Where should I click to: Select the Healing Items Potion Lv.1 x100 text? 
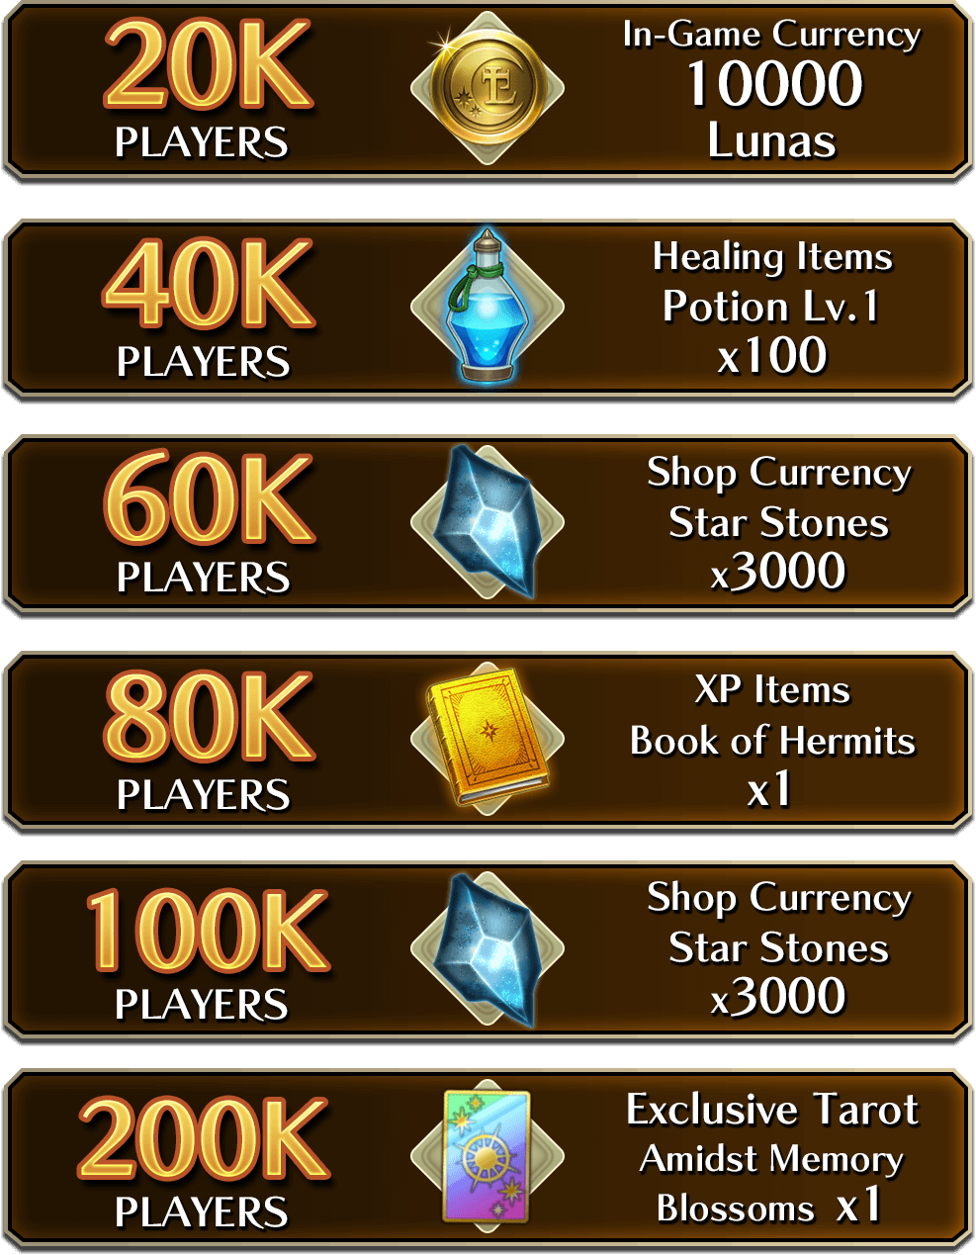772,308
